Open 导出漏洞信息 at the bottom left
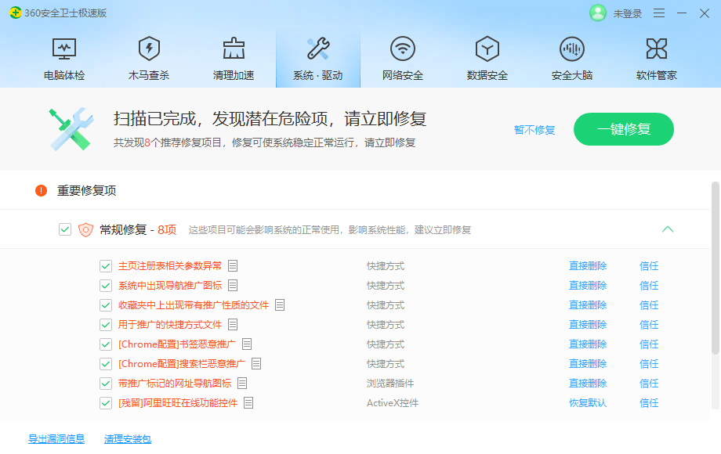The image size is (721, 454). click(56, 438)
